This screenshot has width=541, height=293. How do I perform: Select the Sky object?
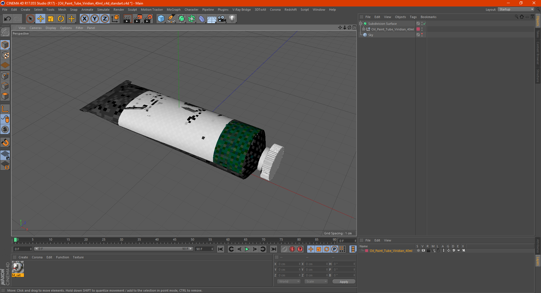tap(371, 35)
